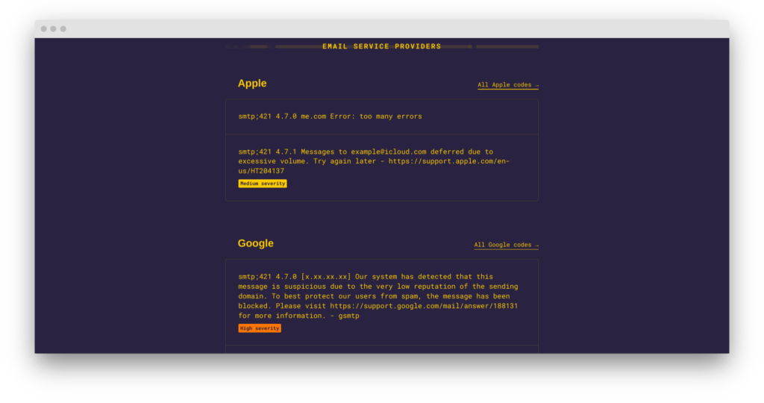The image size is (764, 403).
Task: Open the All Google codes link
Action: 507,245
